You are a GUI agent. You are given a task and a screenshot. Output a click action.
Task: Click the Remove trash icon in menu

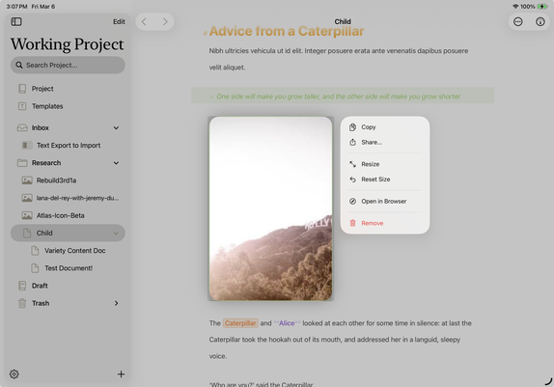(352, 223)
